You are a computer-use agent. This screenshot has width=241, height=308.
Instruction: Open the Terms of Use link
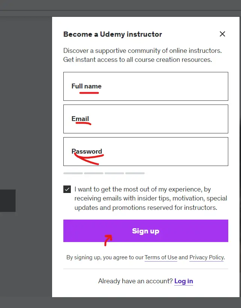pos(161,257)
